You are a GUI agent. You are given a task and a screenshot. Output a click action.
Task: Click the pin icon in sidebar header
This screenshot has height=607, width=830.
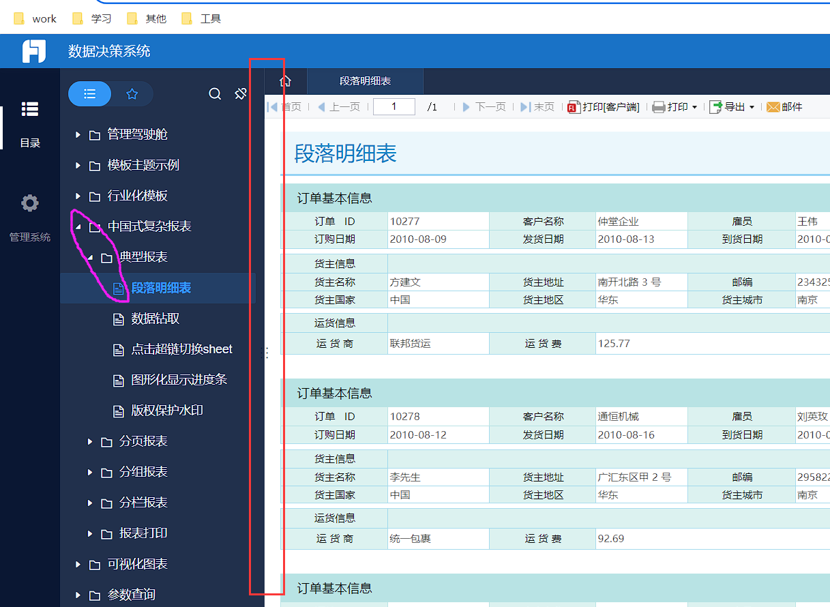pos(240,94)
